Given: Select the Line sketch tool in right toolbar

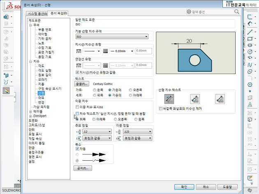Looking at the screenshot, I should 250,32.
